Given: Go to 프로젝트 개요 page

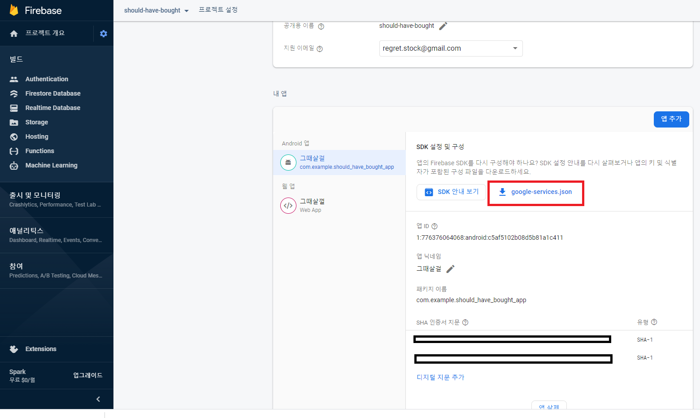Looking at the screenshot, I should tap(45, 33).
